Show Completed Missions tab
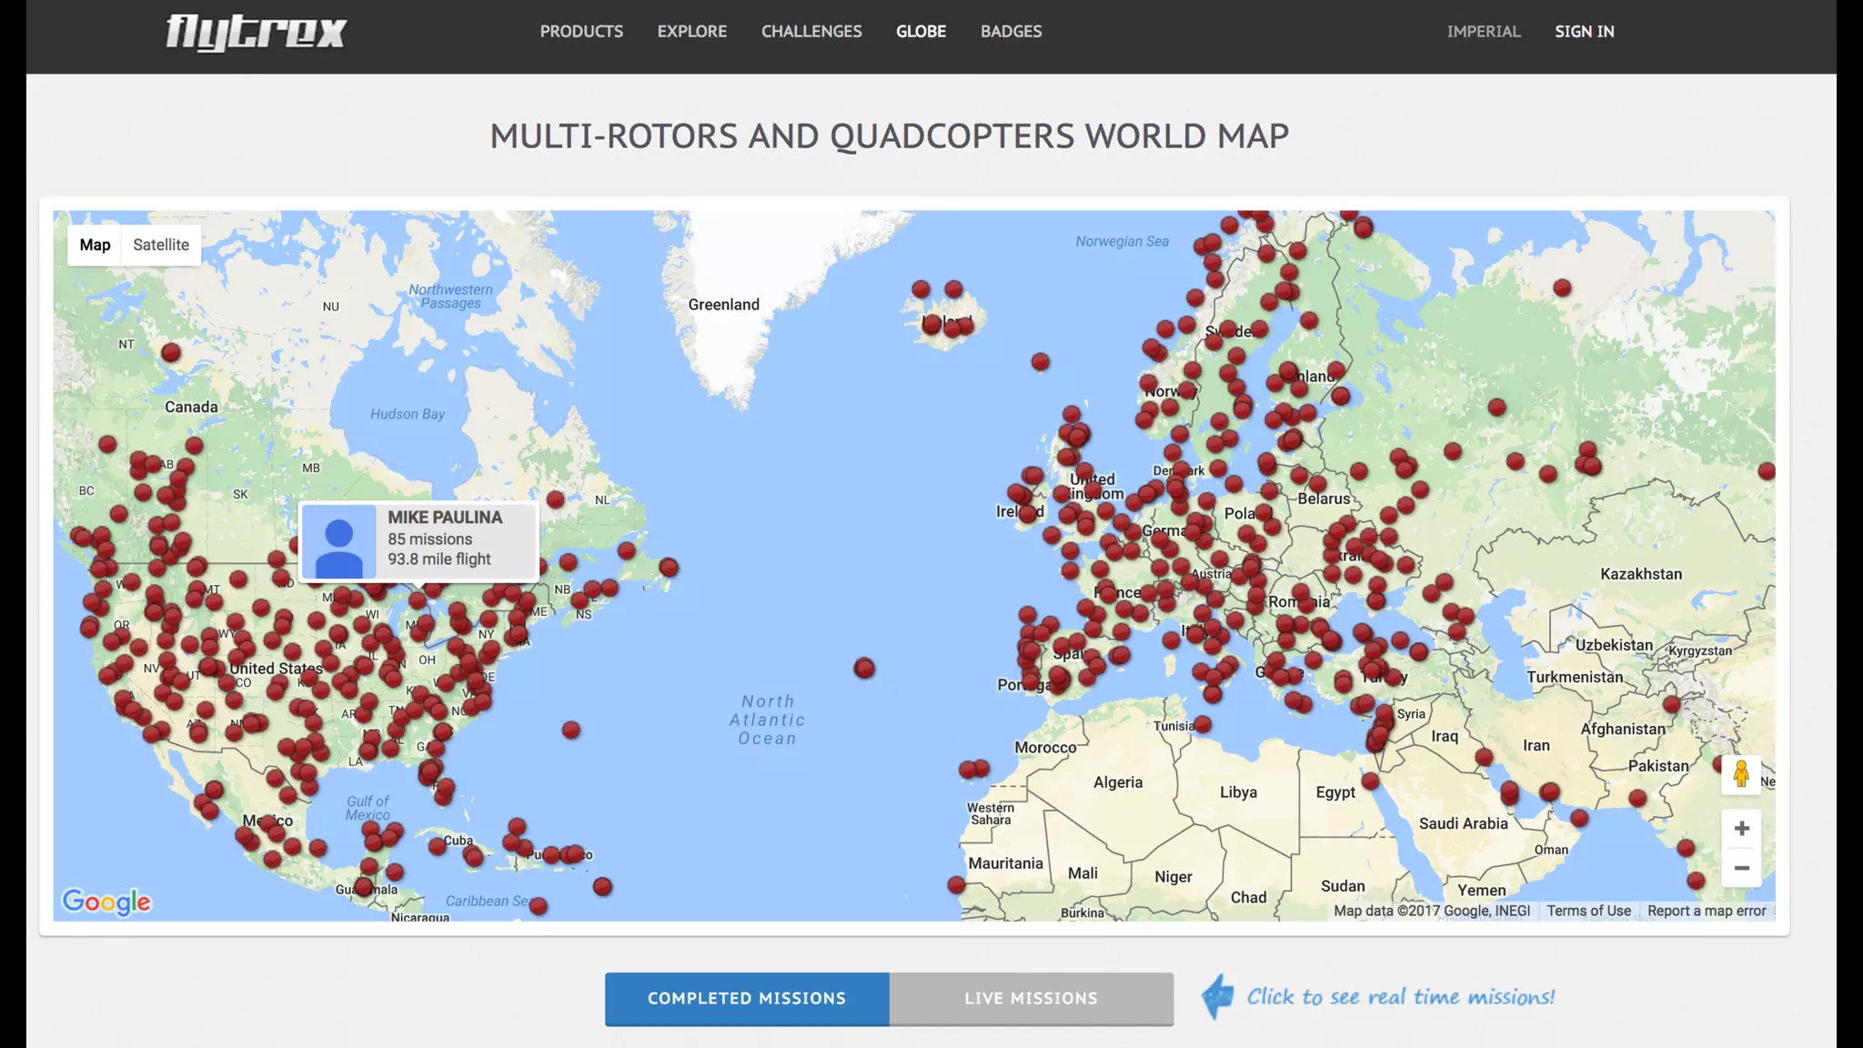 [x=747, y=998]
